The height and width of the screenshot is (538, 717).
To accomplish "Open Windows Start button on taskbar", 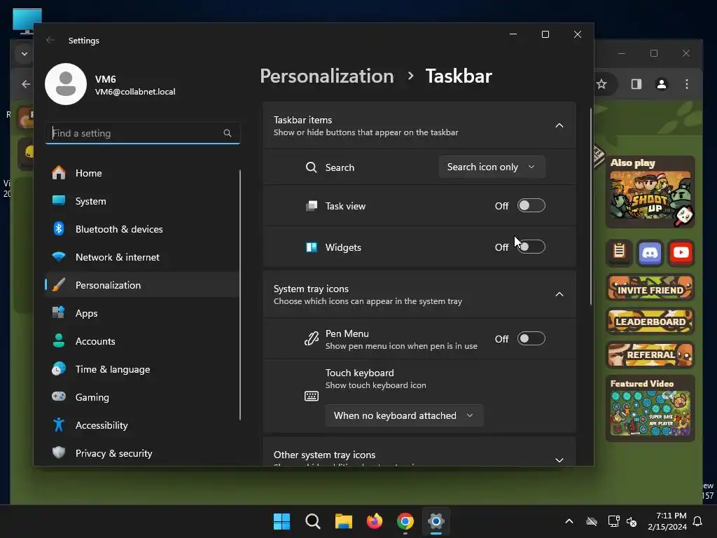I will pyautogui.click(x=281, y=521).
